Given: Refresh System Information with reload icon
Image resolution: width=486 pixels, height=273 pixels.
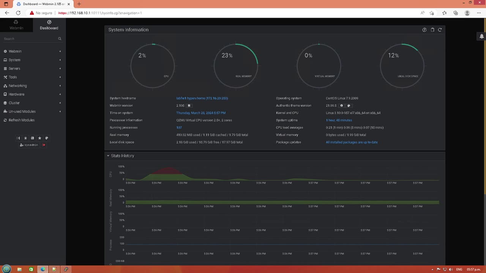Looking at the screenshot, I should click(440, 30).
